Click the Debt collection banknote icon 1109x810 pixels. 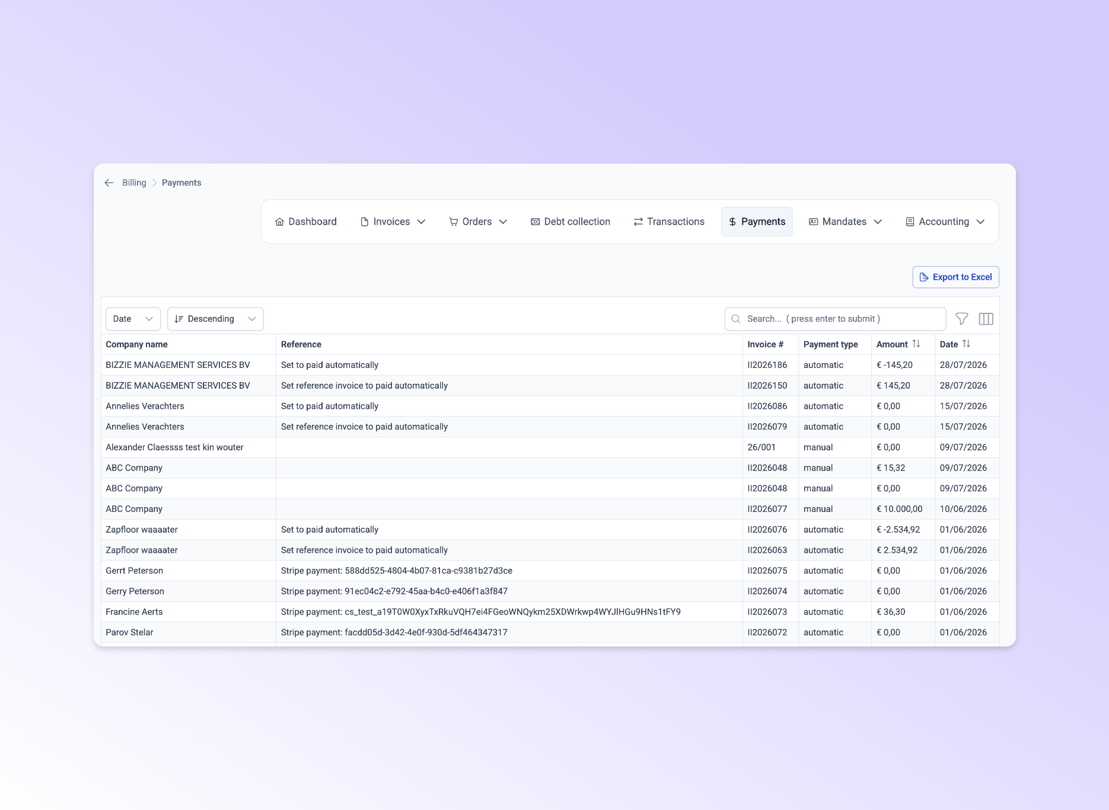pyautogui.click(x=535, y=222)
